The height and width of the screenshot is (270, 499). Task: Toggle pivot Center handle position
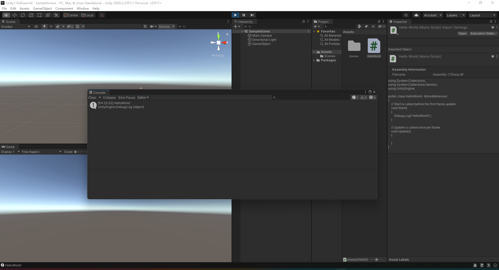coord(71,15)
